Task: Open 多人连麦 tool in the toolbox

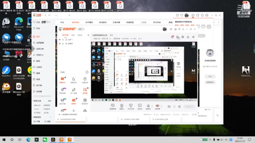Action: tap(74, 91)
